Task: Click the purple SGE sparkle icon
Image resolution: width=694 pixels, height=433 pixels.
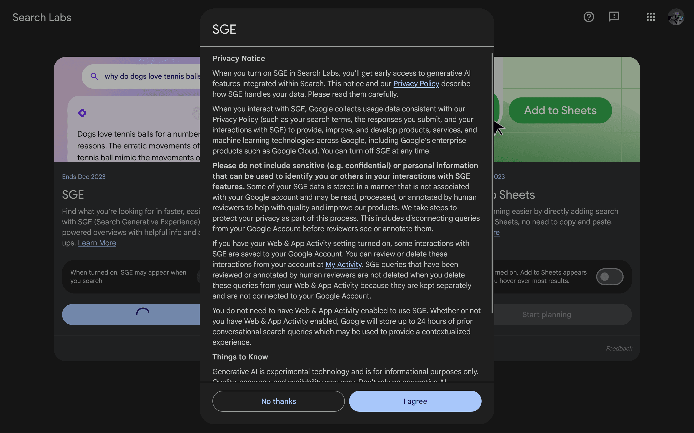Action: 82,113
